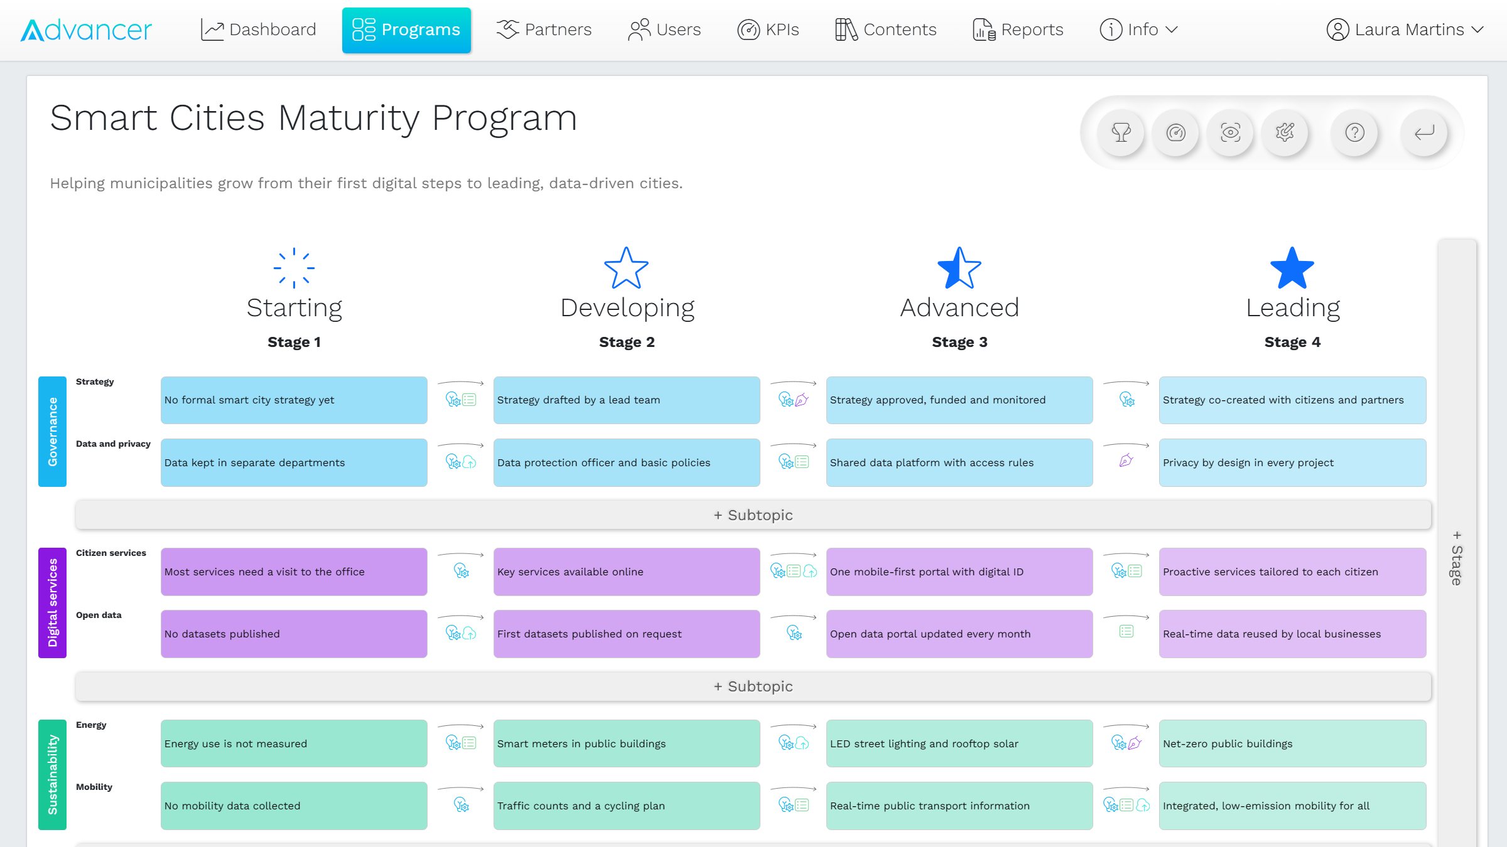Click the return arrow back icon
The image size is (1507, 847).
(x=1424, y=132)
